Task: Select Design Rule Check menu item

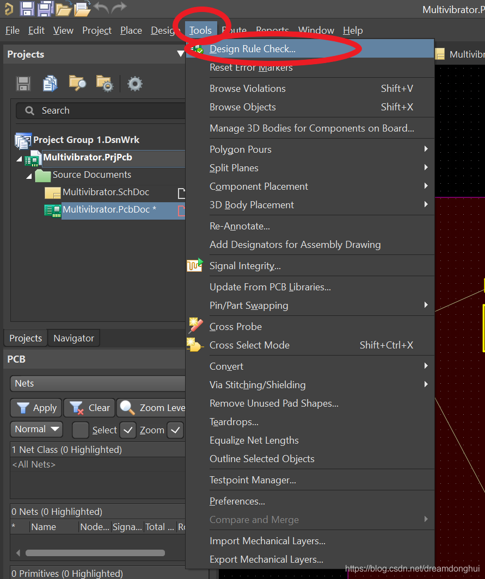Action: pyautogui.click(x=310, y=49)
